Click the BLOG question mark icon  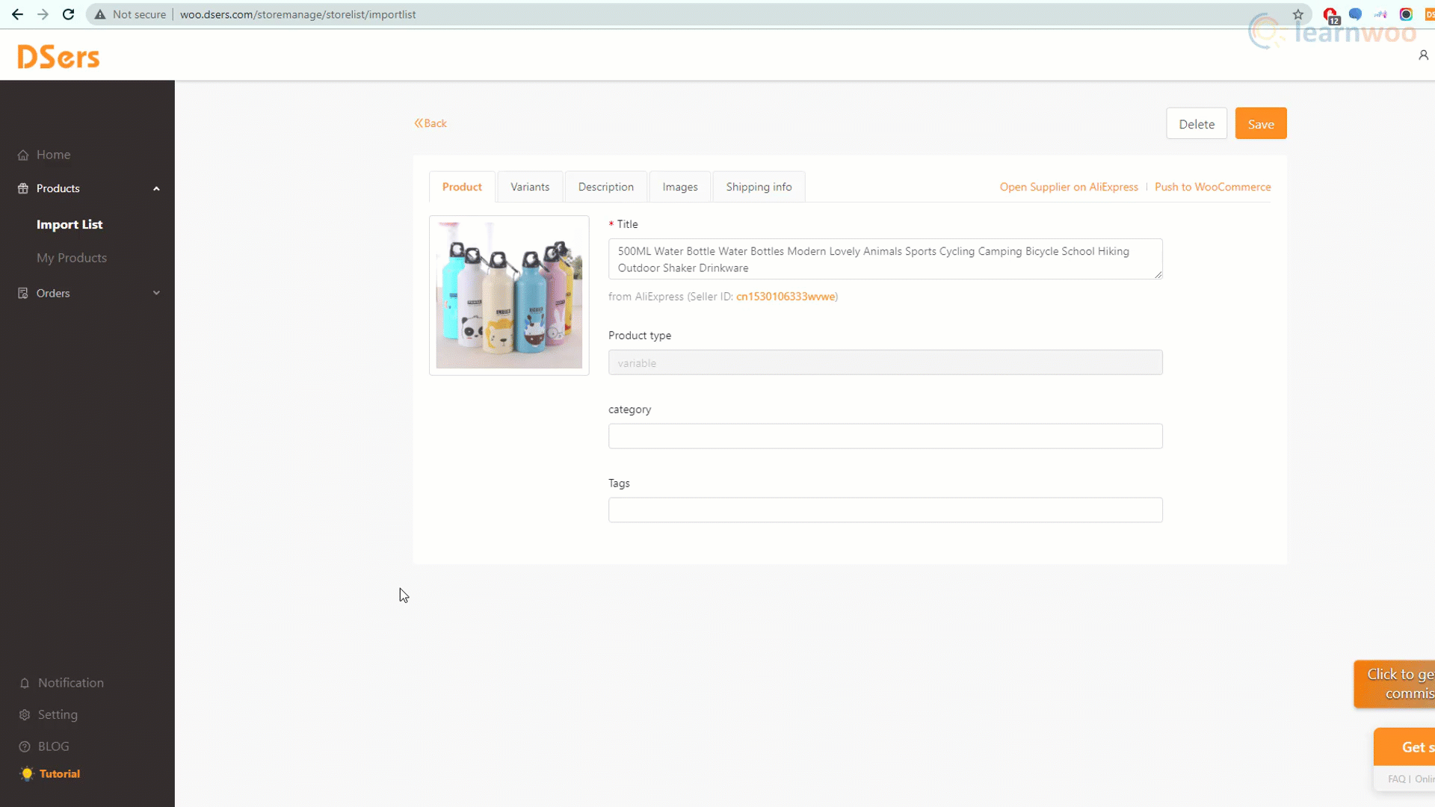click(x=25, y=746)
